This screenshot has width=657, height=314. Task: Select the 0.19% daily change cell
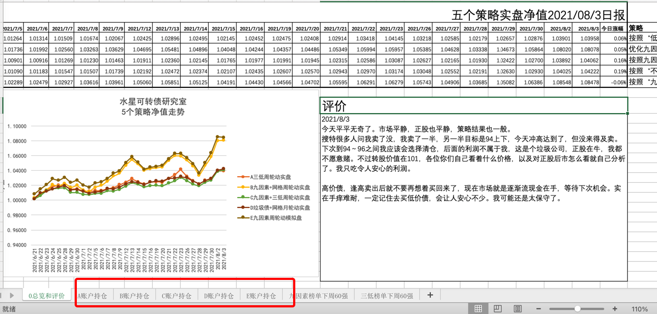point(614,71)
